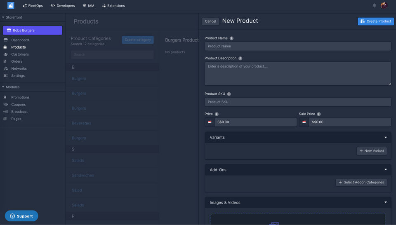Click the Sale Price info icon
Image resolution: width=396 pixels, height=225 pixels.
319,114
